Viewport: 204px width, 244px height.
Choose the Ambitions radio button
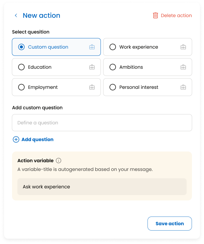pos(113,67)
